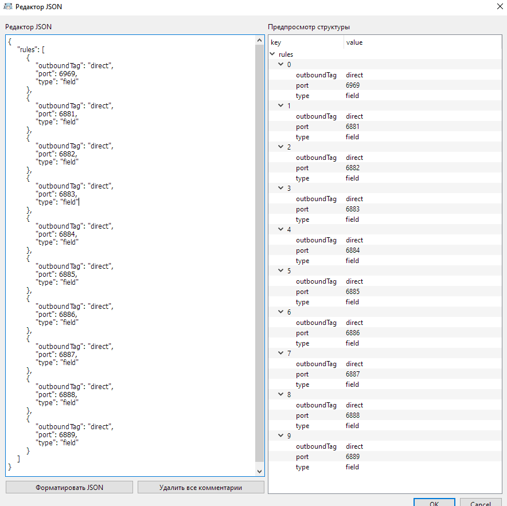Collapse tree node 8
507x506 pixels.
tap(280, 394)
